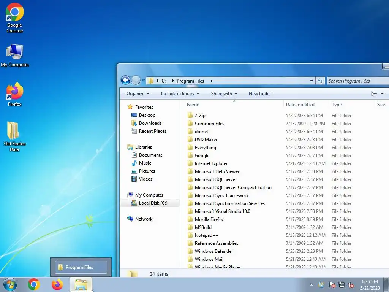Open Include in library dropdown

pyautogui.click(x=180, y=94)
